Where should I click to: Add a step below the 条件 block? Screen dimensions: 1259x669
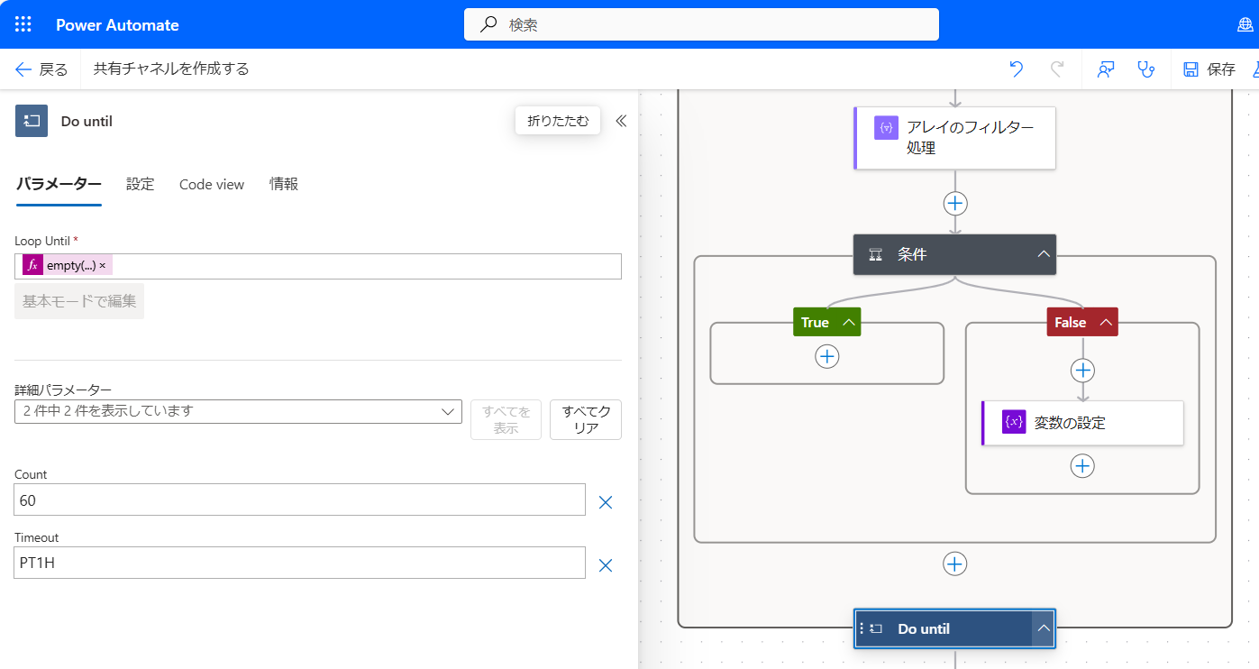954,564
